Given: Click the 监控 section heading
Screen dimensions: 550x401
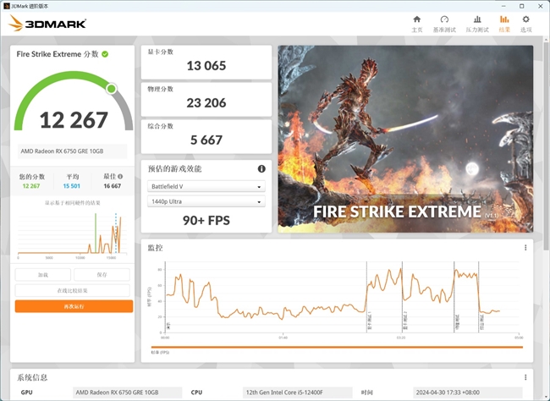Looking at the screenshot, I should click(155, 248).
